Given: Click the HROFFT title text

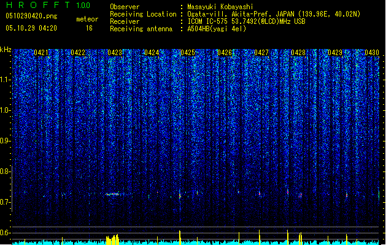Looking at the screenshot, I should click(x=38, y=5).
